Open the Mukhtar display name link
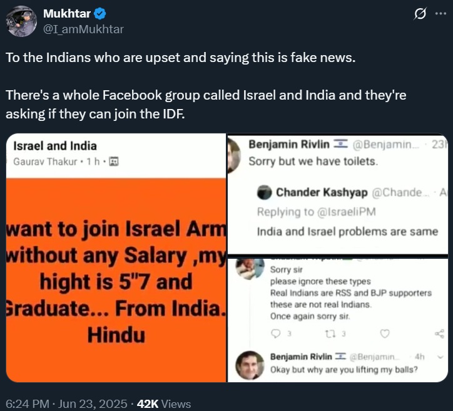Screen dimensions: 453x411 [x=65, y=13]
